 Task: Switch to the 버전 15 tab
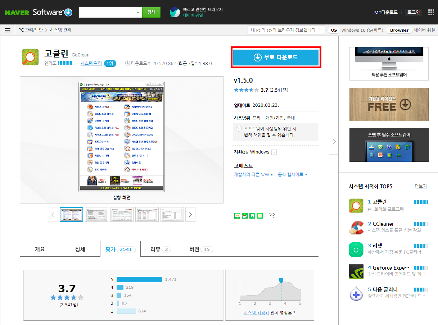201,249
